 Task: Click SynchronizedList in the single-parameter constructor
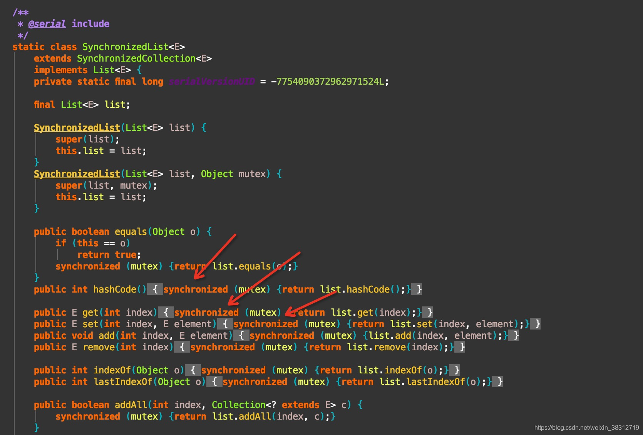coord(77,128)
